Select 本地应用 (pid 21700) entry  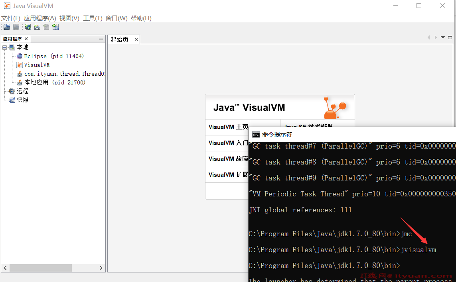[x=55, y=82]
